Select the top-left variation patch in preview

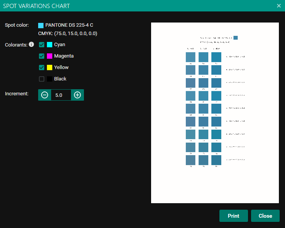pyautogui.click(x=190, y=57)
